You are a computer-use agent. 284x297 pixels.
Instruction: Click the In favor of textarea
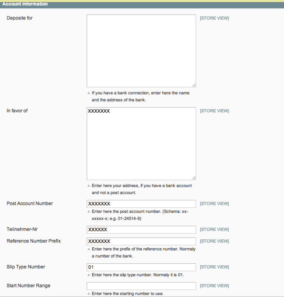click(x=141, y=144)
